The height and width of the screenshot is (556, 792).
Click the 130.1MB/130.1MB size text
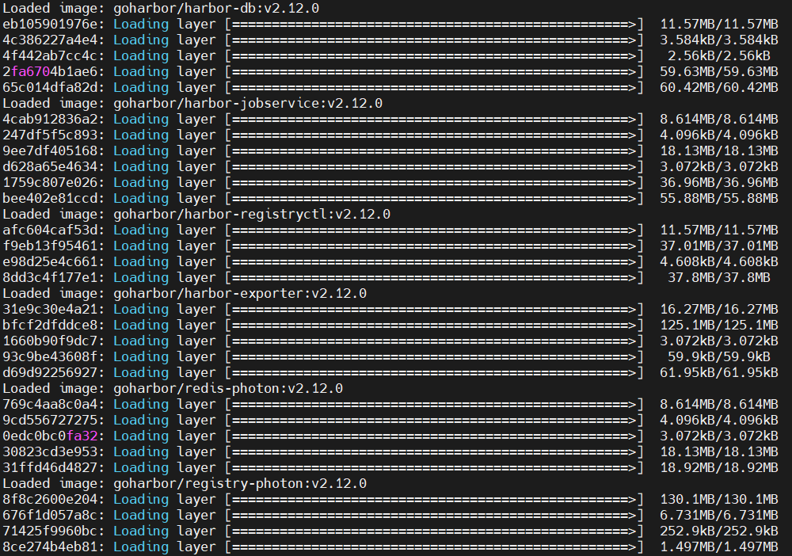[x=718, y=499]
